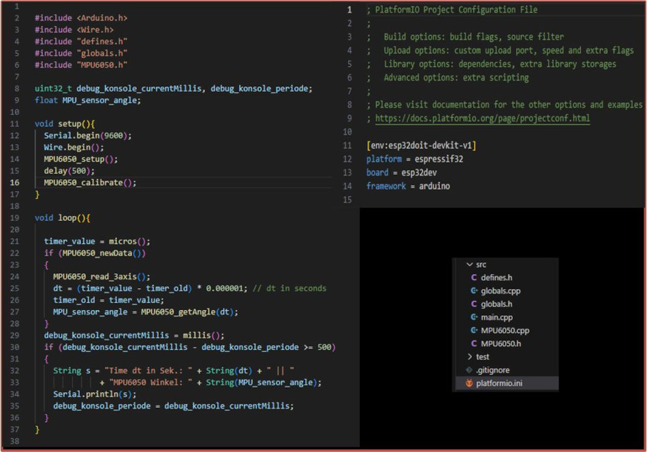Image resolution: width=647 pixels, height=452 pixels.
Task: Click the 'float MPU_sensor_angle;' declaration
Action: pos(87,101)
